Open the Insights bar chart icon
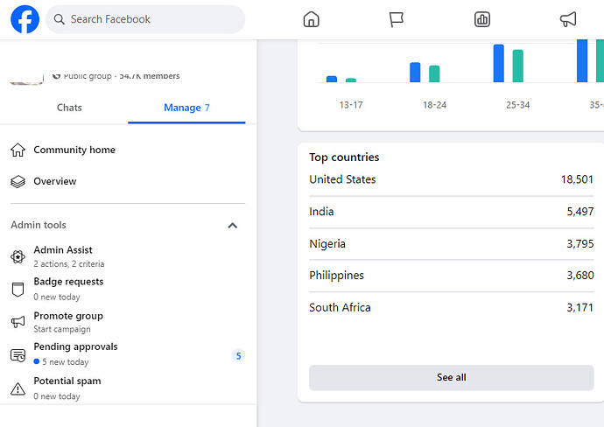 tap(482, 19)
